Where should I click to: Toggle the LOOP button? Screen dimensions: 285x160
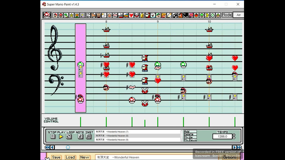click(69, 136)
